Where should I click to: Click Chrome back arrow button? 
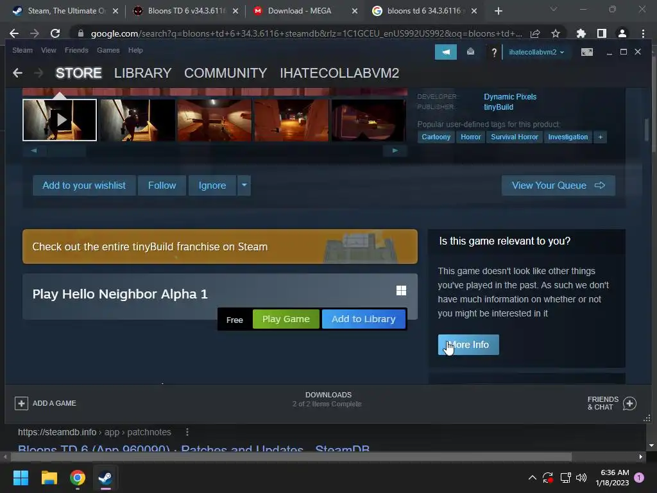click(14, 33)
